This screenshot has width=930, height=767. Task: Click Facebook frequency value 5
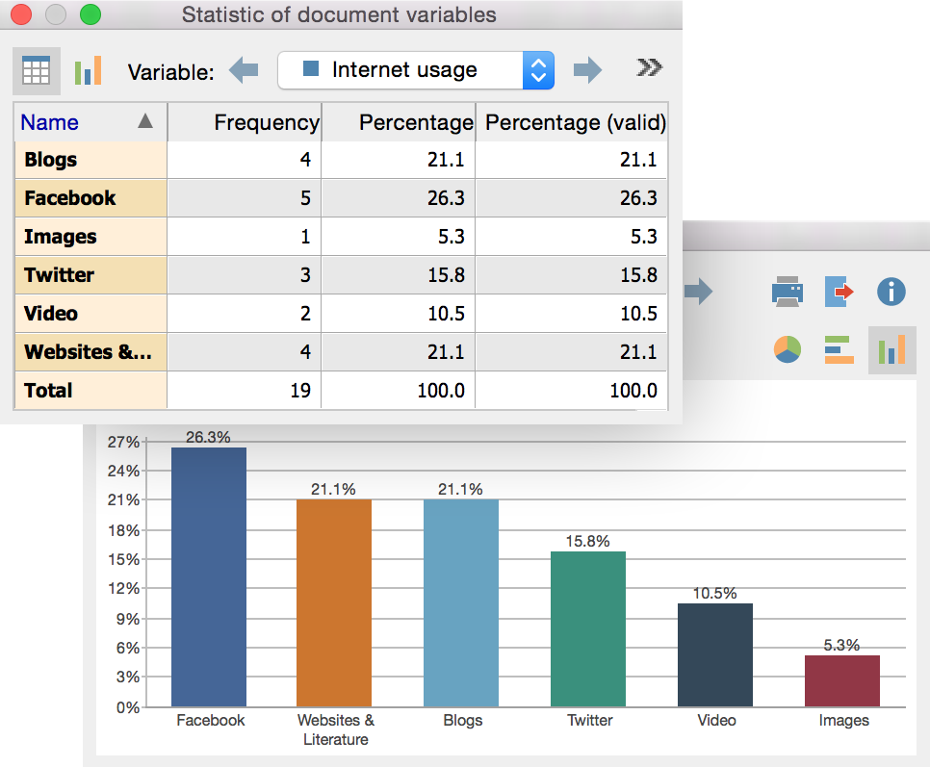coord(305,198)
